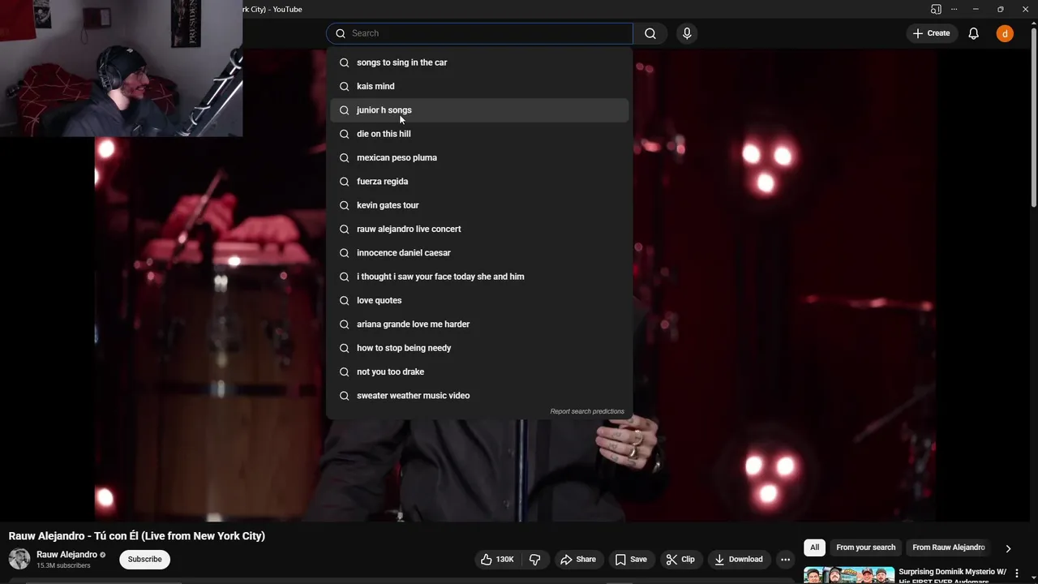The image size is (1038, 584).
Task: Select the 'All' filter chip
Action: coord(814,547)
